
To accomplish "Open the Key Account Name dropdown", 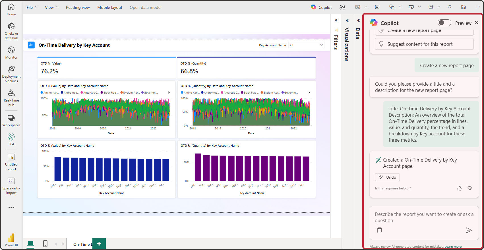I will point(306,45).
